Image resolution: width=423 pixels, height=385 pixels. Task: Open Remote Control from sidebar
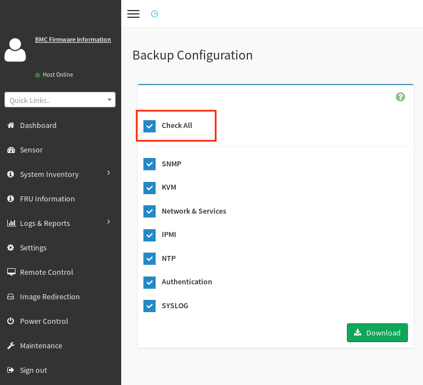[46, 272]
